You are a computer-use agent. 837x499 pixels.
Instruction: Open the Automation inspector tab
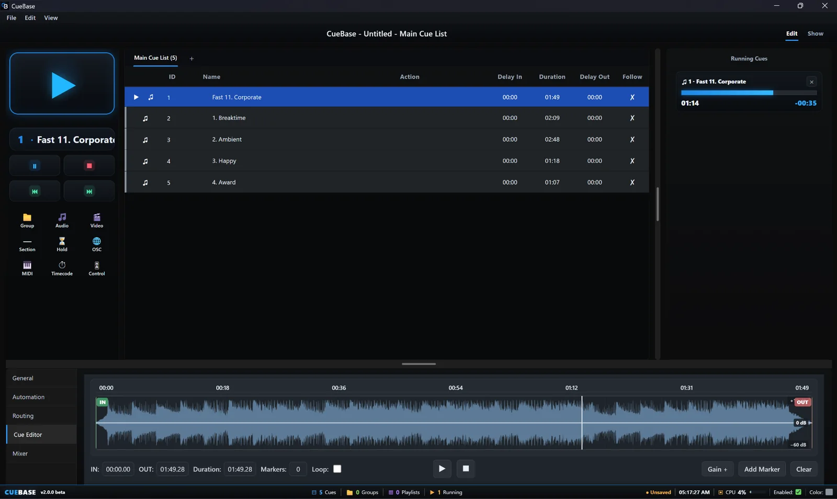pos(41,397)
